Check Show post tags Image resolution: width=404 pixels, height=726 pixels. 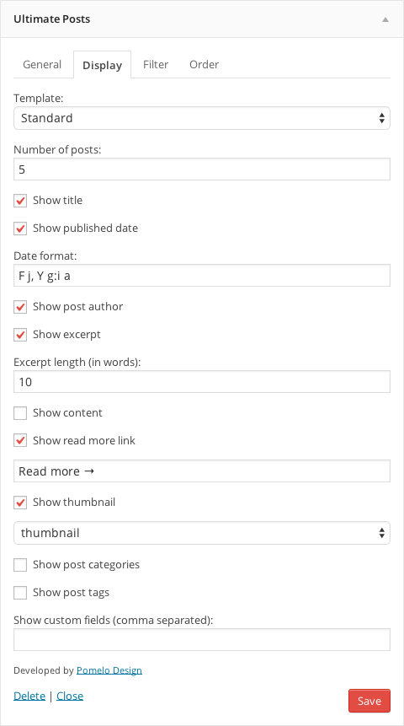pyautogui.click(x=20, y=593)
